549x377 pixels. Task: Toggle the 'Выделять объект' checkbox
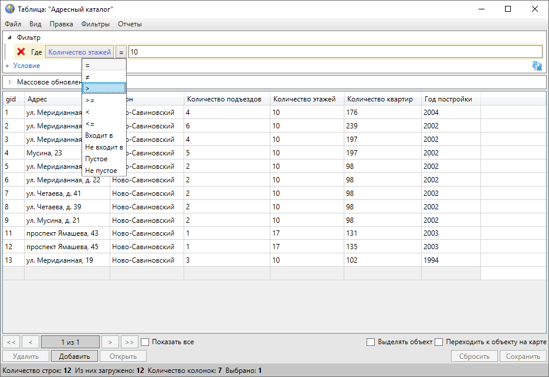pos(370,342)
